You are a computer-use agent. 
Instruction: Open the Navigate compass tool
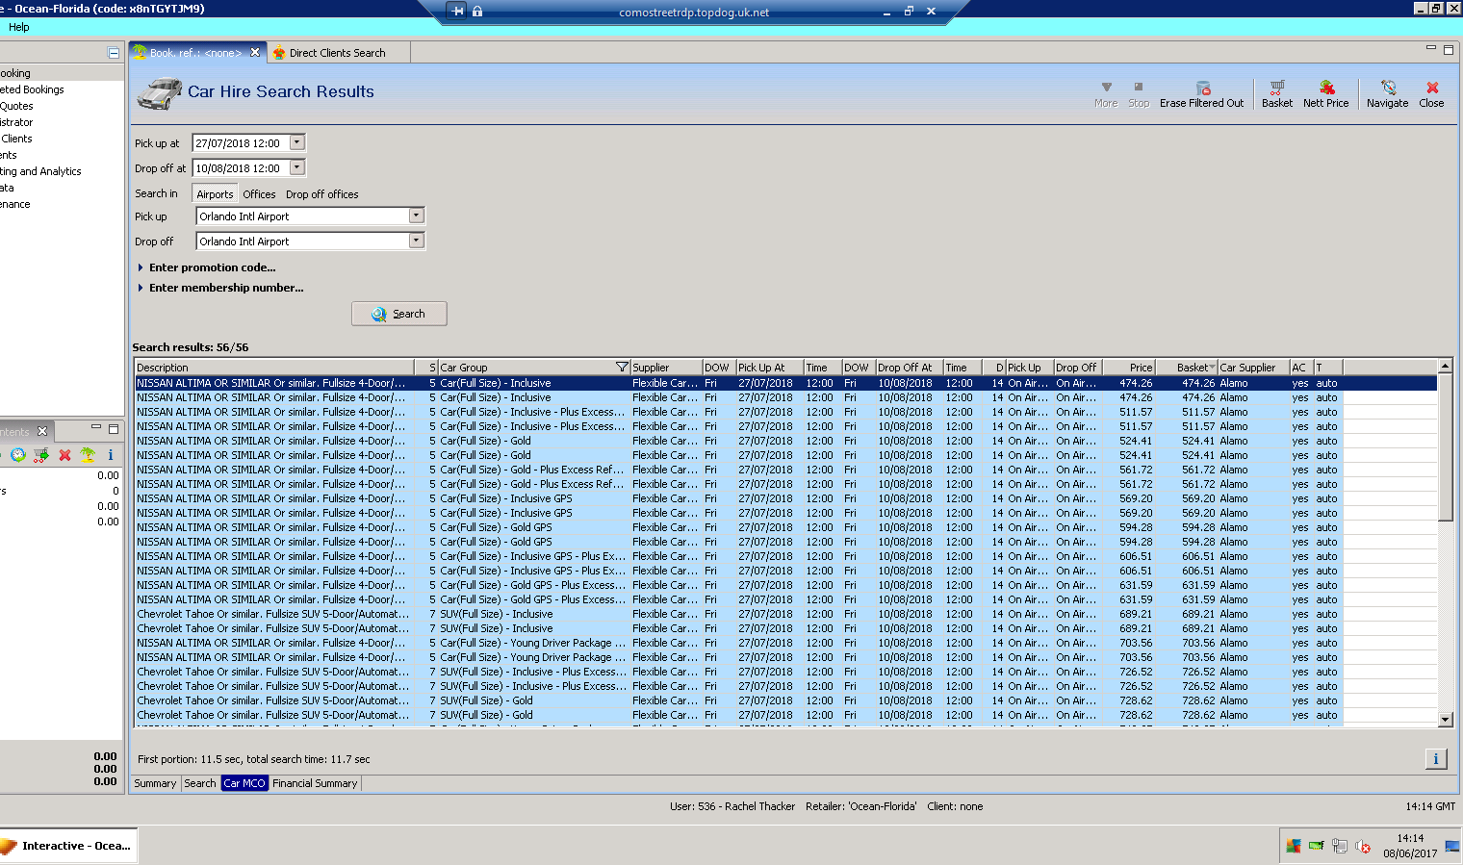click(x=1387, y=94)
